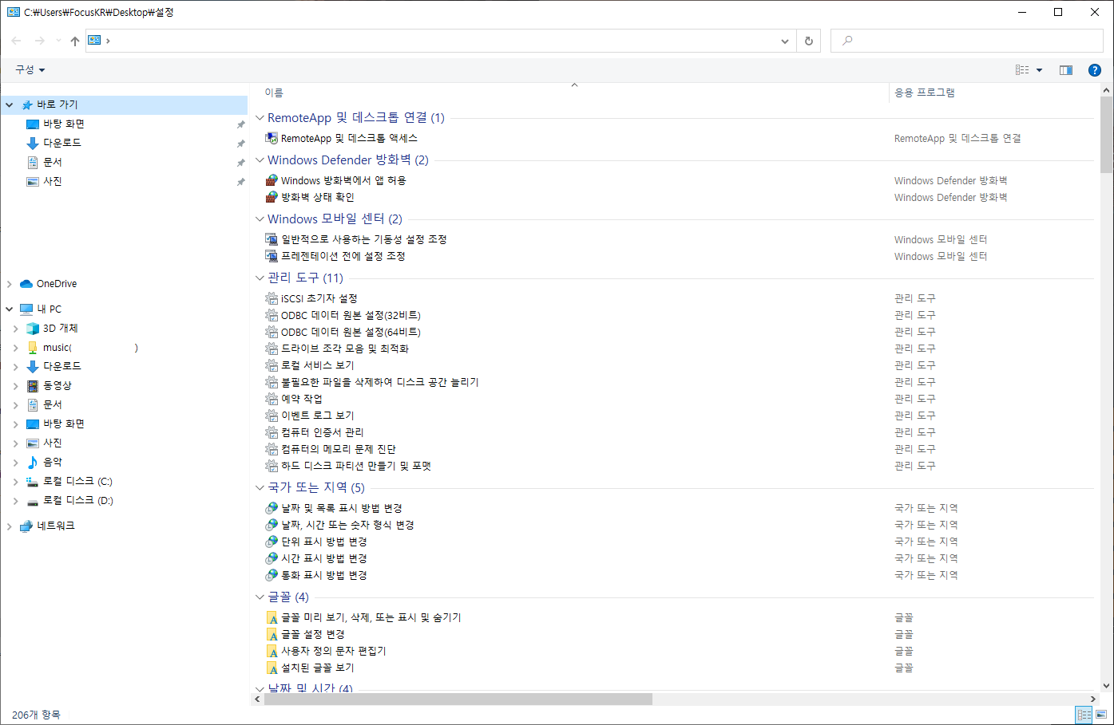
Task: Click the scroll down arrow of list
Action: click(1106, 685)
